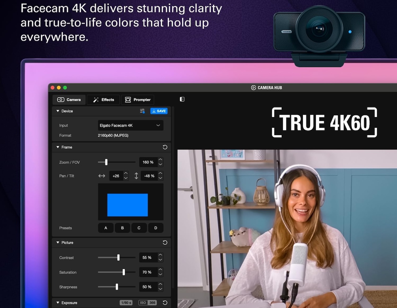
Task: Open the Elgato Facecam 4K input dropdown
Action: [x=131, y=125]
